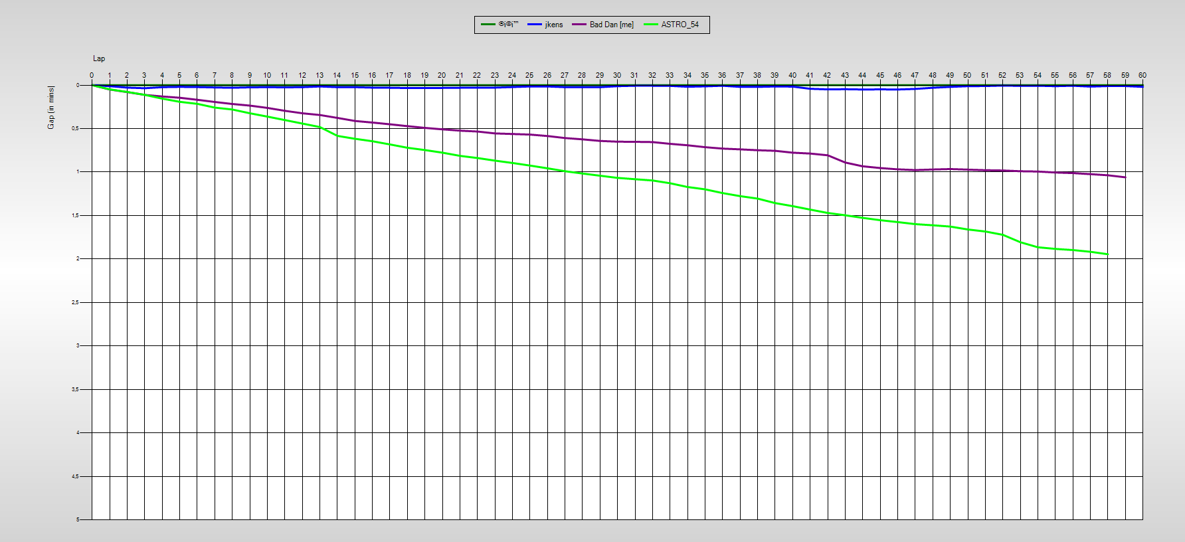Click lap 60 on the top axis

[x=1142, y=75]
